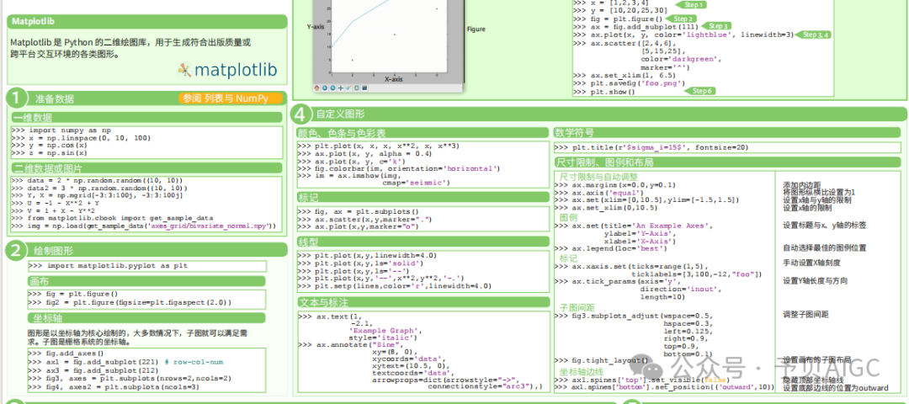This screenshot has width=909, height=404.
Task: Click the Save figure disk icon
Action: pos(364,88)
